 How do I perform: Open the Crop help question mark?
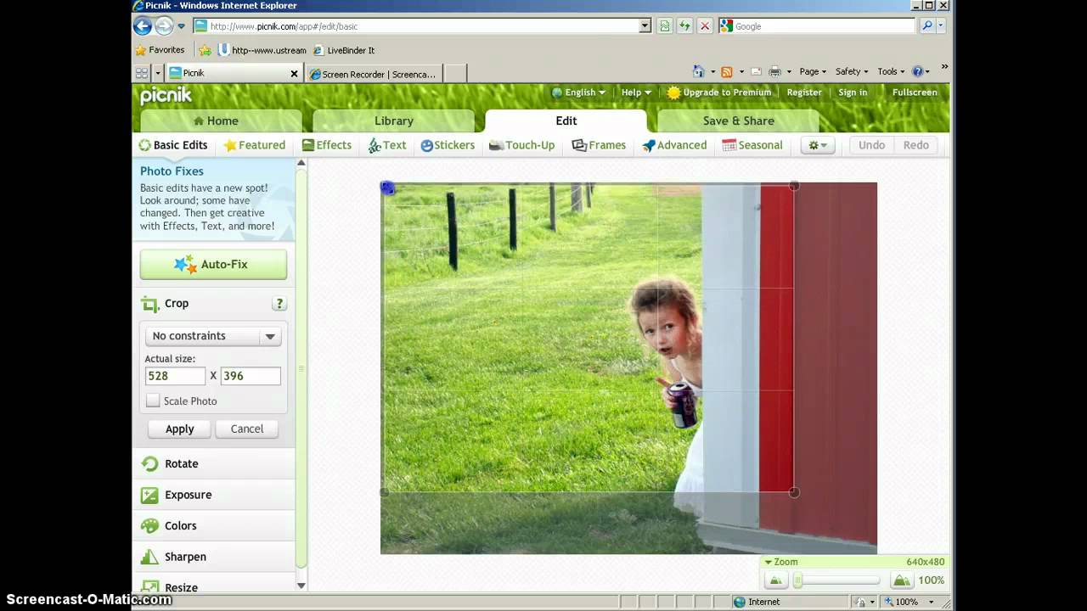279,304
